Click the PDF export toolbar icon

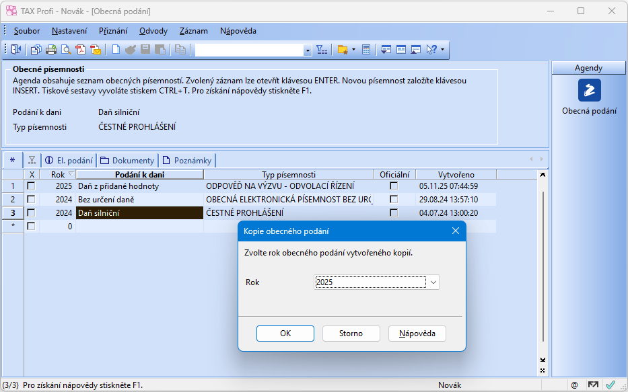coord(81,50)
